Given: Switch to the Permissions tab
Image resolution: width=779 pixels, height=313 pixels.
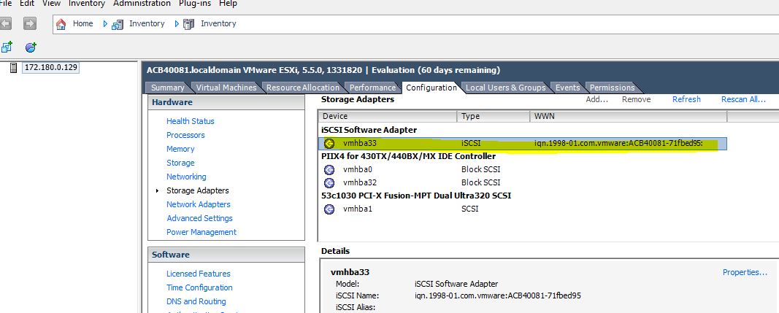Looking at the screenshot, I should coord(612,88).
